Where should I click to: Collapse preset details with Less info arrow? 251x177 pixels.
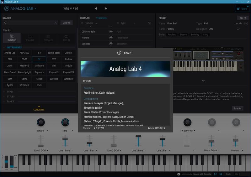pyautogui.click(x=246, y=24)
